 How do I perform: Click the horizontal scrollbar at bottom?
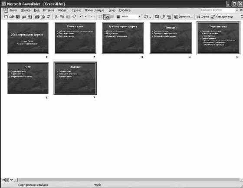coord(128,180)
